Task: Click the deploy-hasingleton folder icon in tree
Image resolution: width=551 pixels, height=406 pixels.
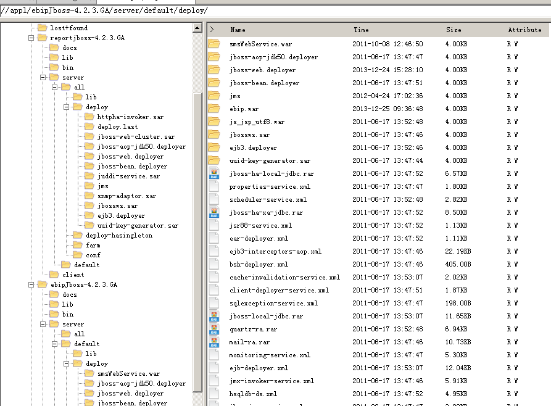Action: coord(78,235)
